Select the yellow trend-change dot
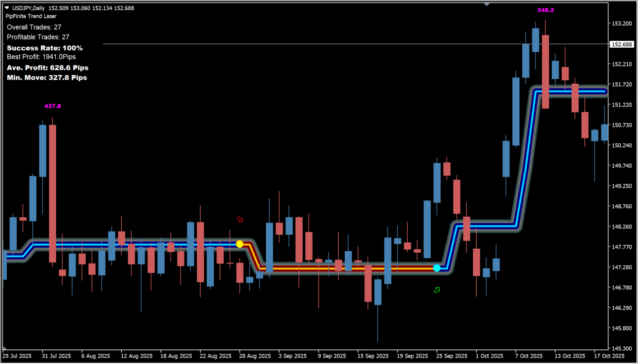This screenshot has height=364, width=638. [x=240, y=244]
